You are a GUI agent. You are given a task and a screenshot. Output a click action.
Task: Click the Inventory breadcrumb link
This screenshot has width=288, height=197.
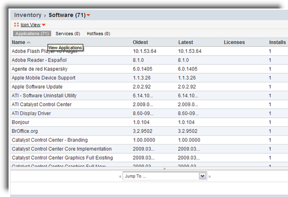(28, 15)
